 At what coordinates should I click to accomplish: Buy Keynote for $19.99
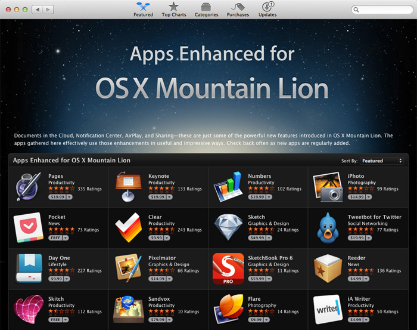[x=157, y=197]
